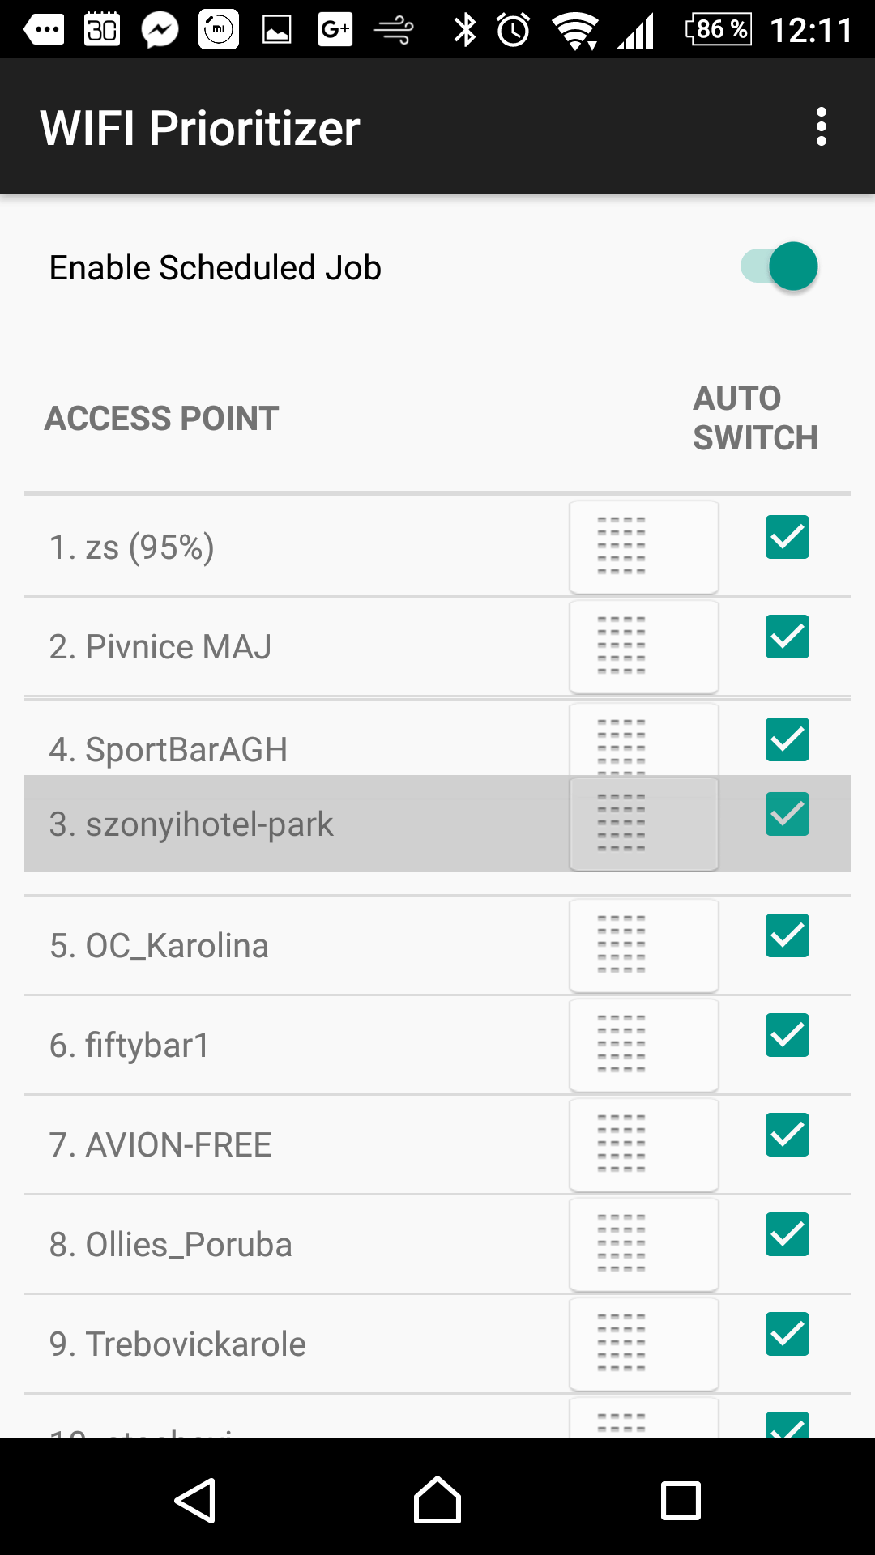Tap the drag handle for Trebovickarole

pos(644,1344)
